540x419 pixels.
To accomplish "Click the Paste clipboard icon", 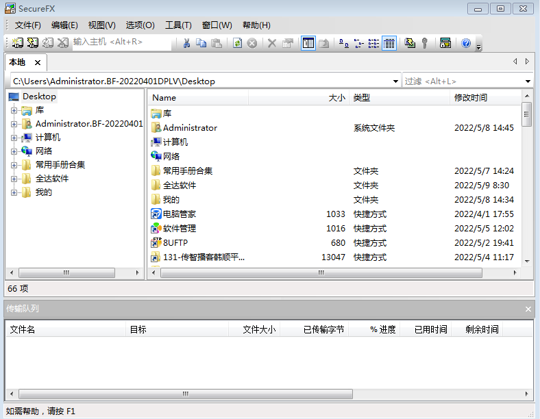I will tap(217, 43).
